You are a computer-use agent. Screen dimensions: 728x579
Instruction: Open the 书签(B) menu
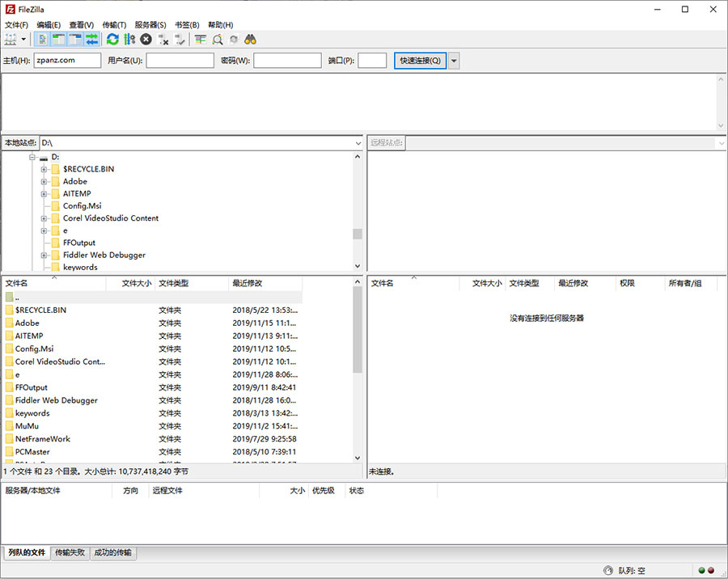pos(187,24)
